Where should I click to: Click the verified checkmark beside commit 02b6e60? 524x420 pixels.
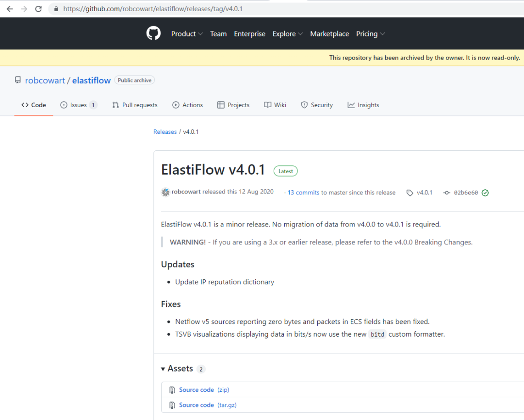(485, 193)
